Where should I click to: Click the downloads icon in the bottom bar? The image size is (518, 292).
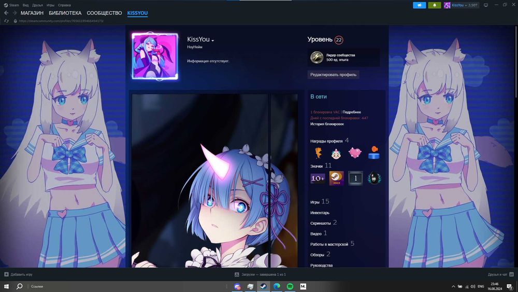pos(237,274)
